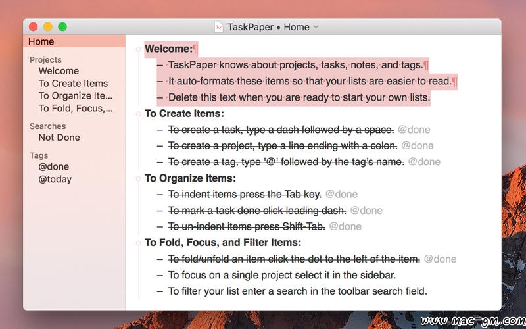Click @done tag after 'To create a project' line
The height and width of the screenshot is (329, 526).
pos(418,145)
